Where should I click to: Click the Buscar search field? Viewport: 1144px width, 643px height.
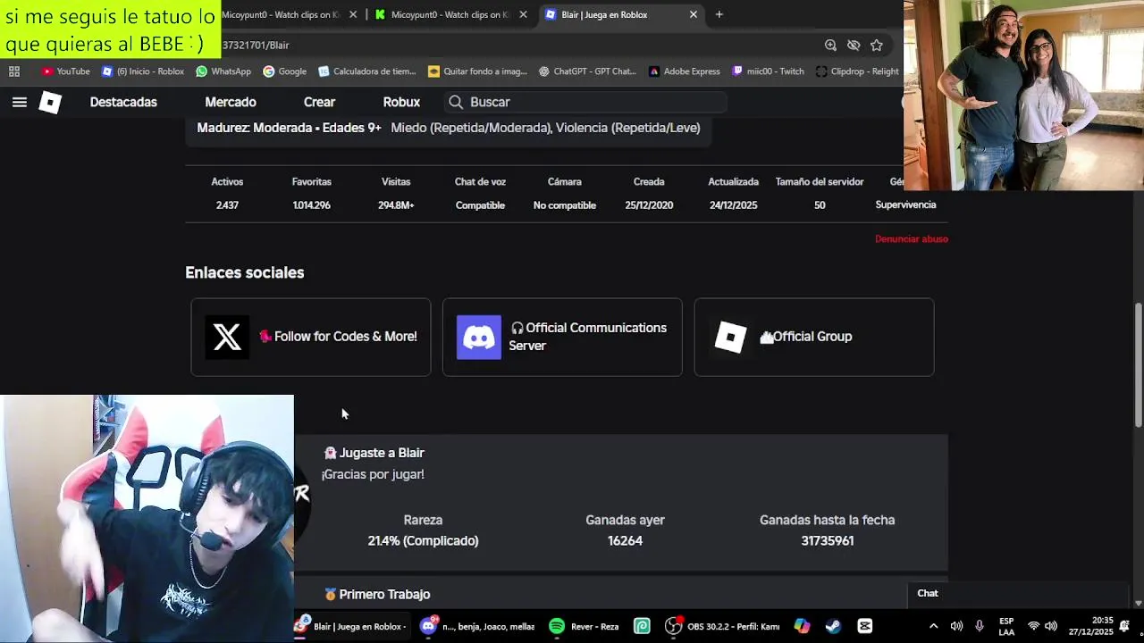tap(585, 102)
